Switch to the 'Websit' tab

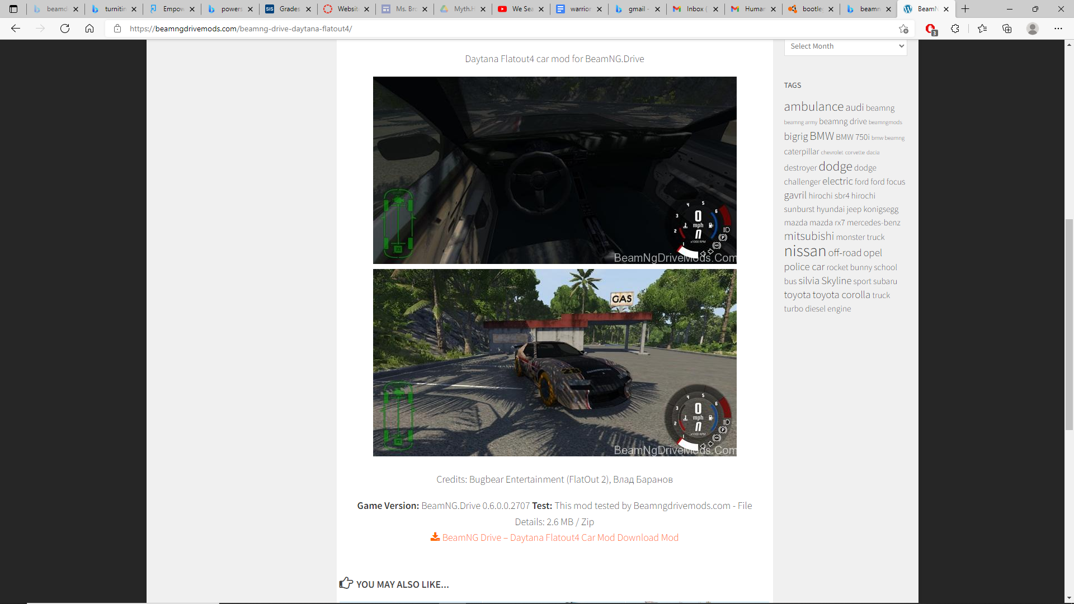point(346,9)
